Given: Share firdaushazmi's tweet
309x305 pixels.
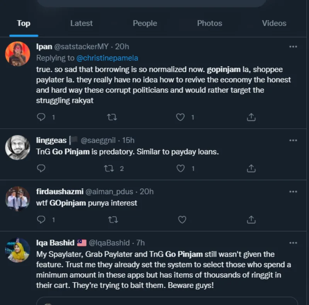Looking at the screenshot, I should (251, 220).
